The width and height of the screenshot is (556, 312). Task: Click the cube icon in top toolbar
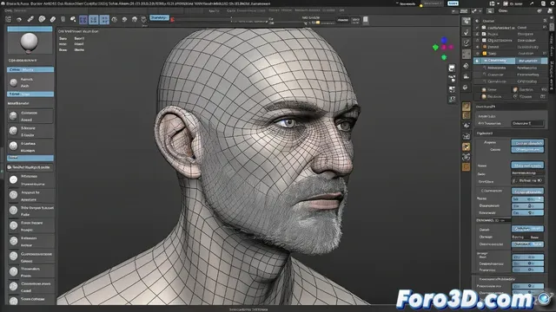click(144, 19)
